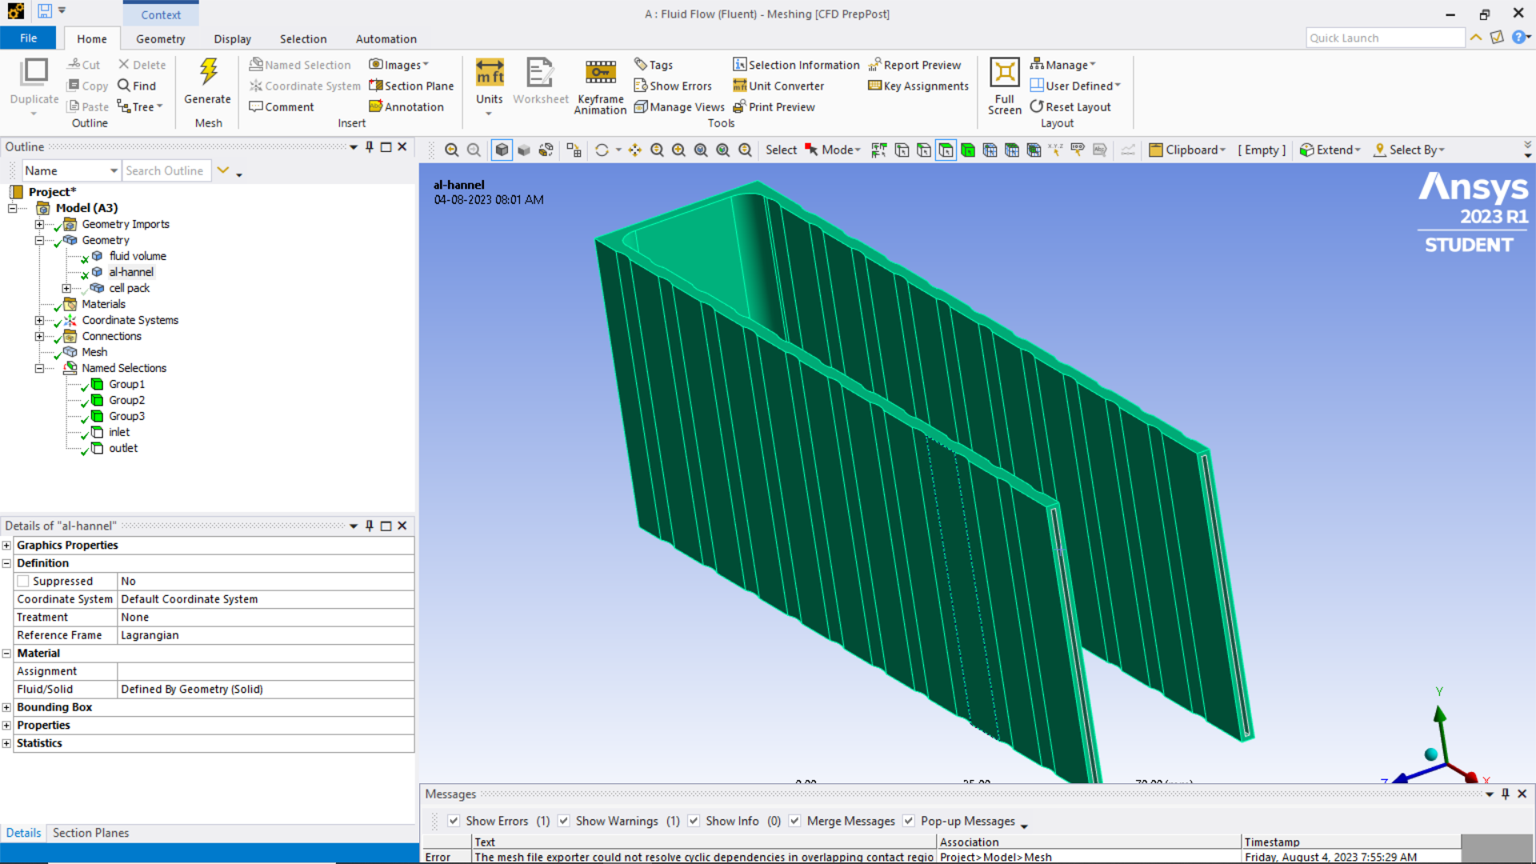The height and width of the screenshot is (864, 1536).
Task: Click the Rotate view tool icon
Action: [x=602, y=150]
